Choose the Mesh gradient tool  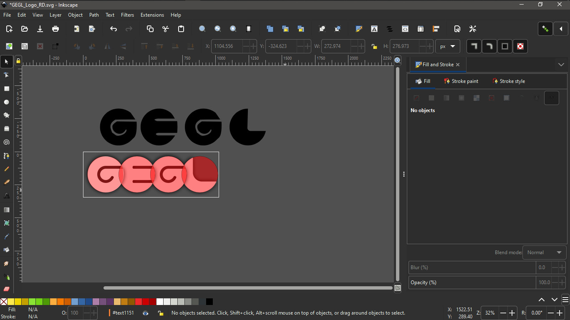(x=6, y=223)
